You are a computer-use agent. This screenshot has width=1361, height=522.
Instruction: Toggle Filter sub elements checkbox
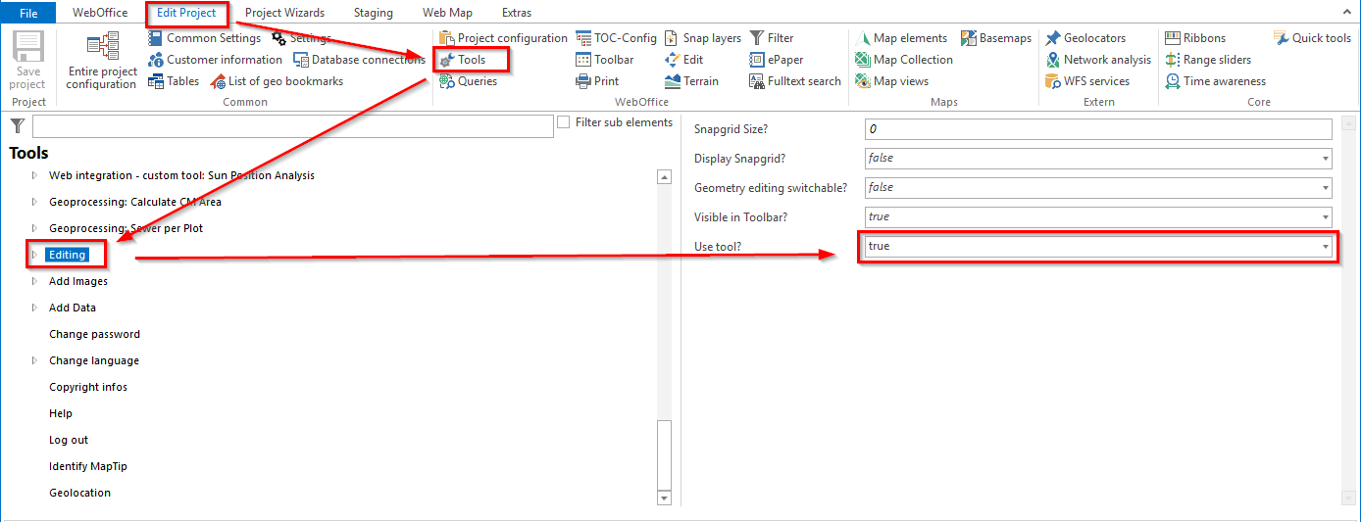pos(564,122)
